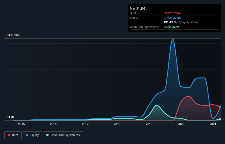Click the 2015 x-axis label
225x144 pixels.
tap(21, 124)
